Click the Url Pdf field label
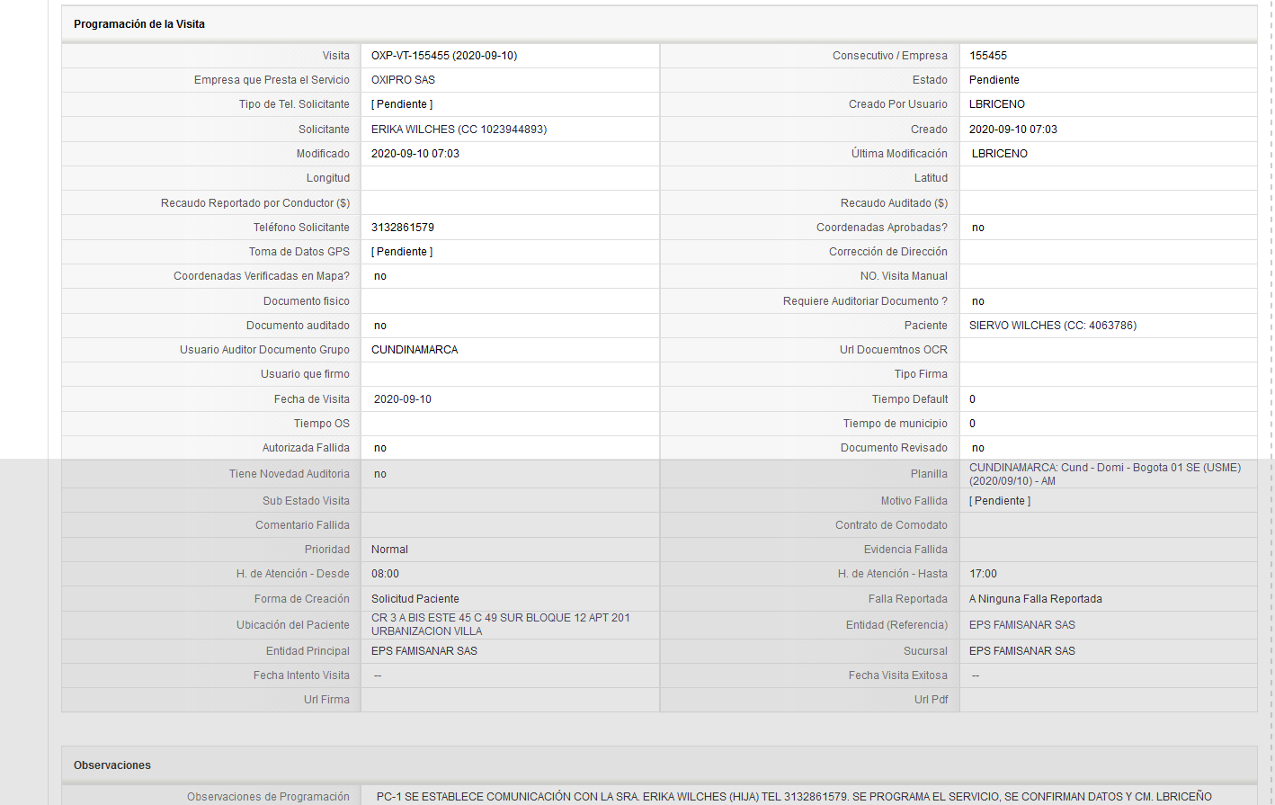 [931, 700]
